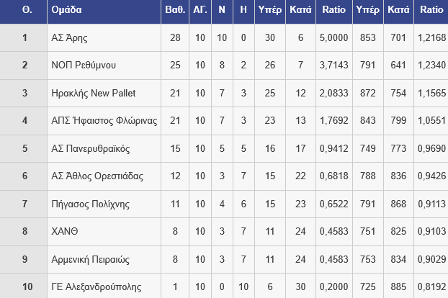The height and width of the screenshot is (298, 448).
Task: Sort by the Ν wins column header
Action: click(x=222, y=11)
